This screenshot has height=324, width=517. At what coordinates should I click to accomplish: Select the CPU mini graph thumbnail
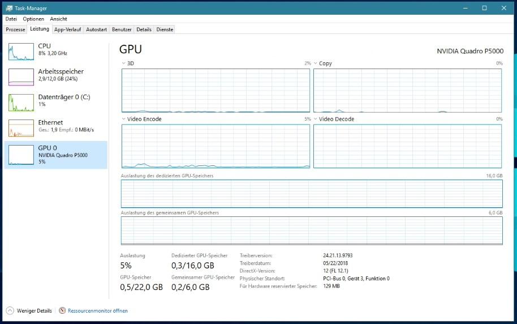(x=21, y=52)
